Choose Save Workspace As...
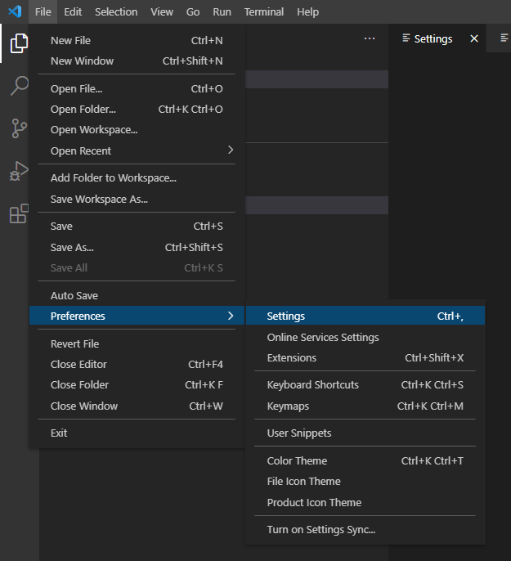The image size is (511, 561). pyautogui.click(x=137, y=199)
